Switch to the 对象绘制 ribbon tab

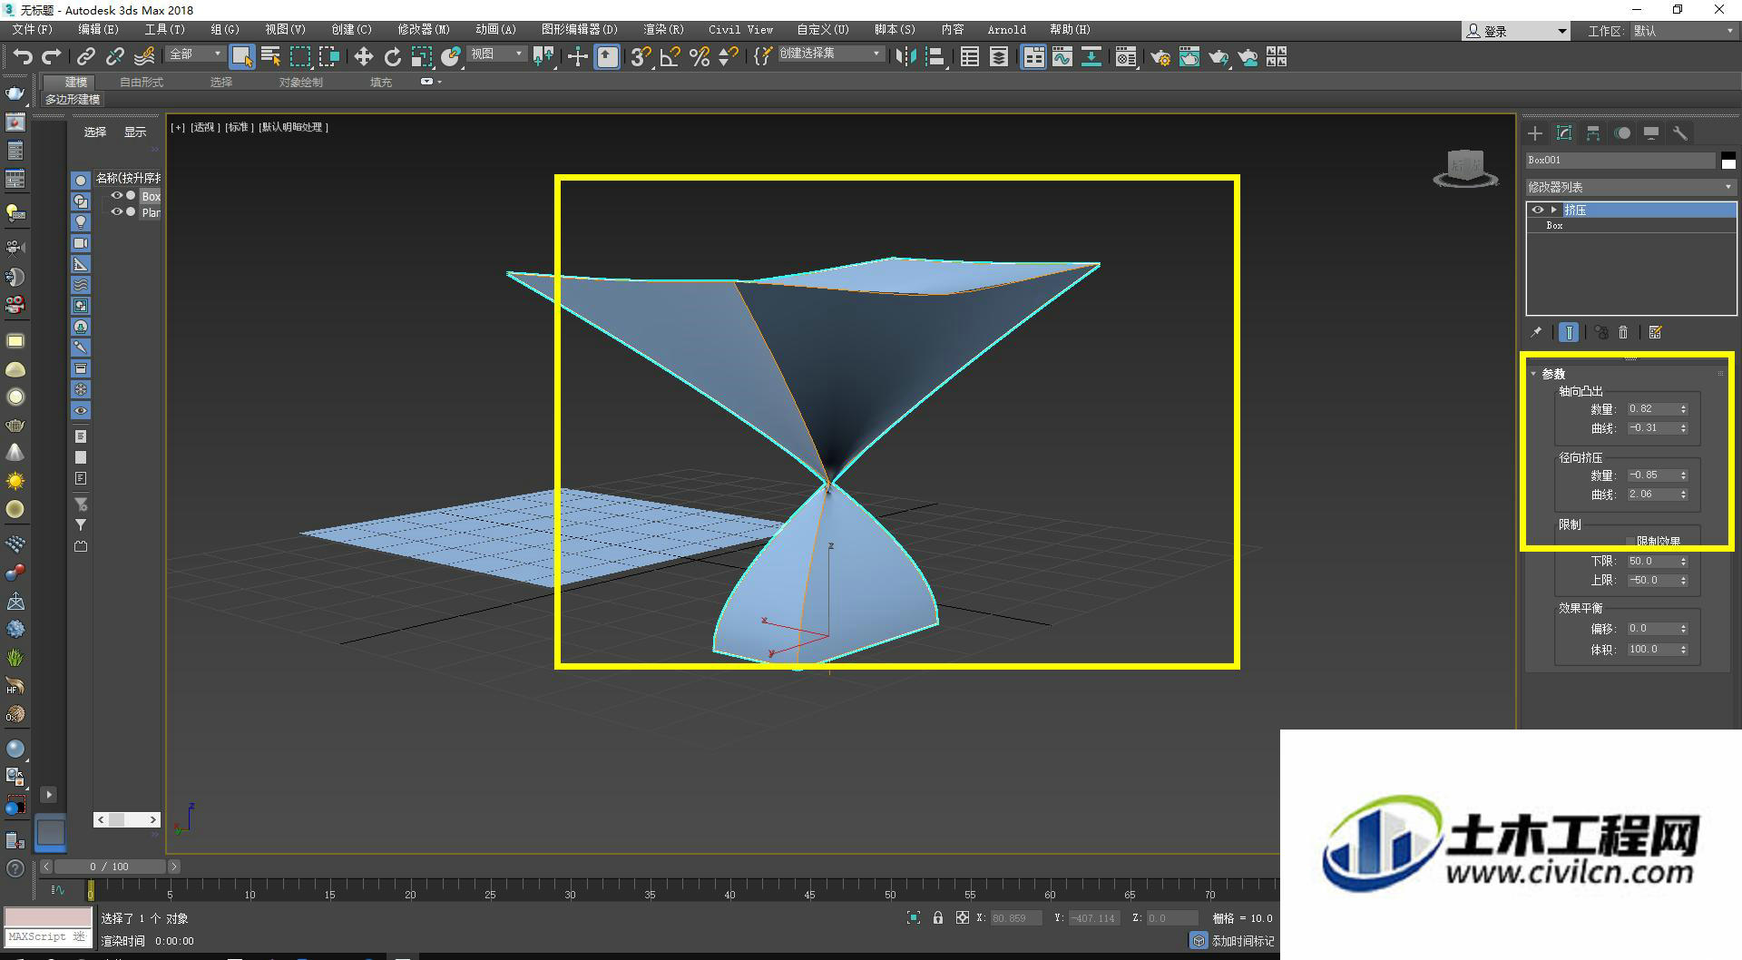(300, 82)
